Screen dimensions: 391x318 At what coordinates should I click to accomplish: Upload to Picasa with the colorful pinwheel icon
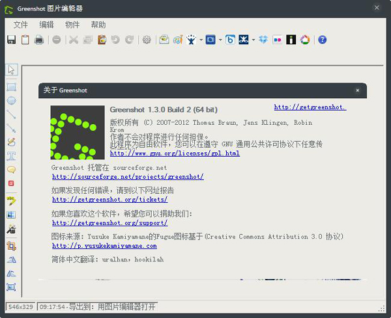pyautogui.click(x=305, y=40)
